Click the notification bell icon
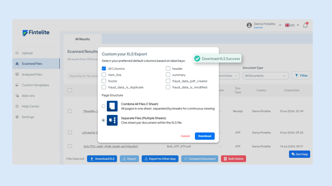 (x=305, y=25)
